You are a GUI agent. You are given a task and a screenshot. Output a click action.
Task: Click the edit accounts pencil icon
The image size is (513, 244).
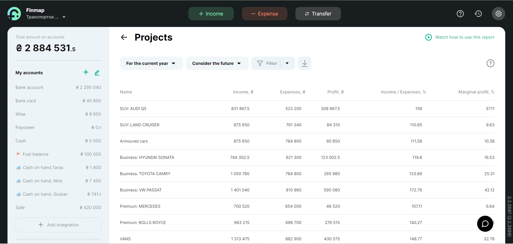coord(97,73)
